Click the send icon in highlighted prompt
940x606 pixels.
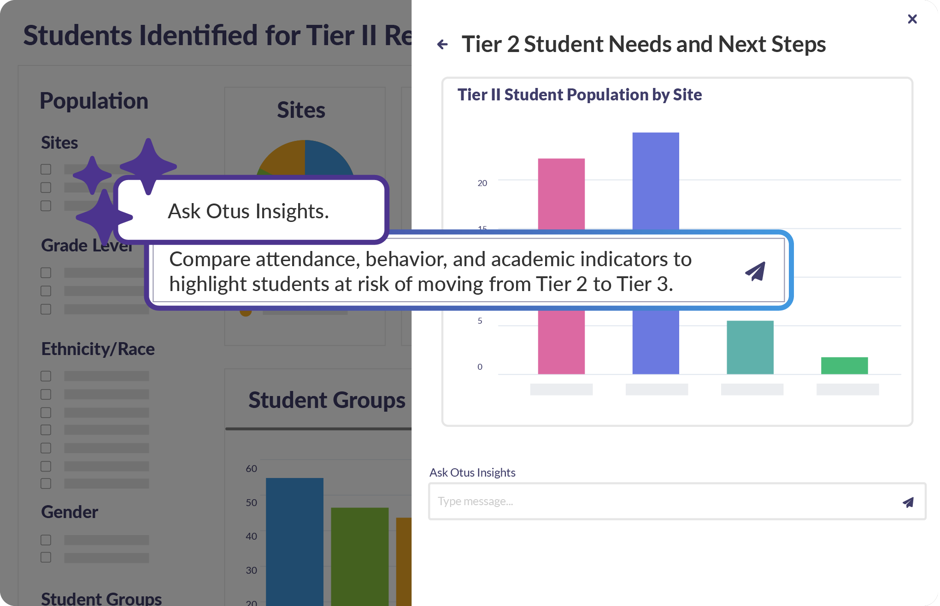[755, 271]
